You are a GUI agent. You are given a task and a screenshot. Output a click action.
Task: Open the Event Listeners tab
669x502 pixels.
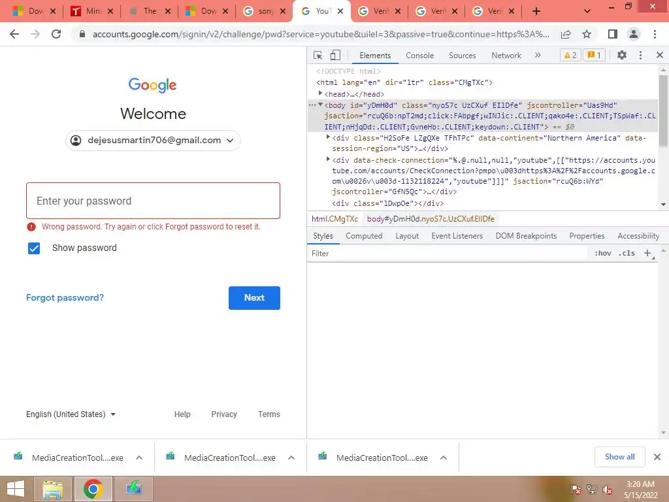457,236
